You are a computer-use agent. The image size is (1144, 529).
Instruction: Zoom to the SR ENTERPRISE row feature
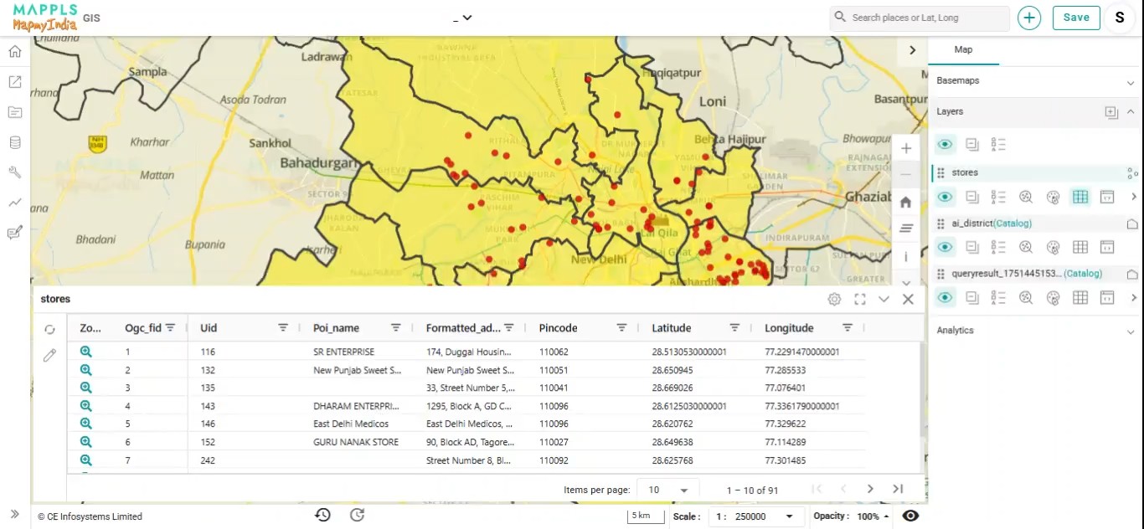[x=85, y=352]
